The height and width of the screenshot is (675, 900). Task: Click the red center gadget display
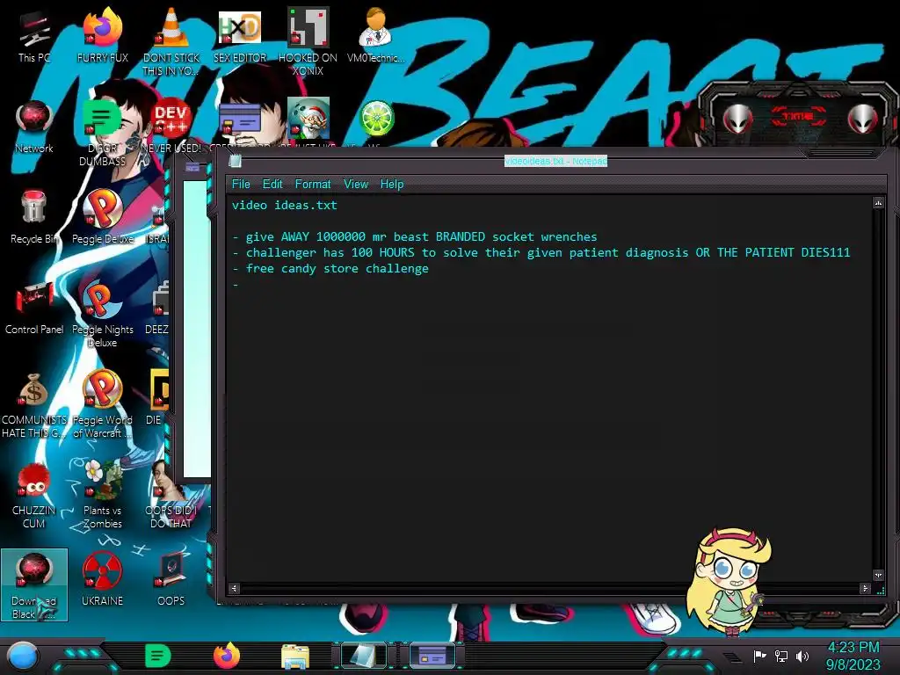798,117
